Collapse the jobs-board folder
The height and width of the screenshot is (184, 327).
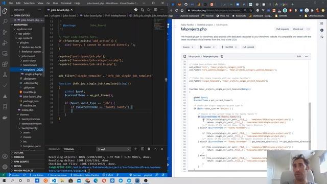coord(27,56)
